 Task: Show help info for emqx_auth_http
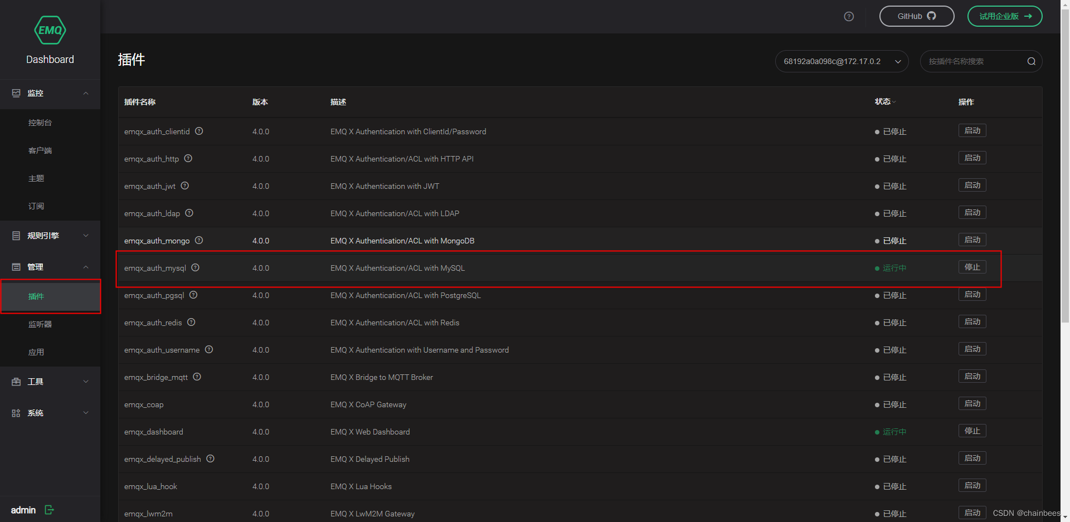[188, 158]
